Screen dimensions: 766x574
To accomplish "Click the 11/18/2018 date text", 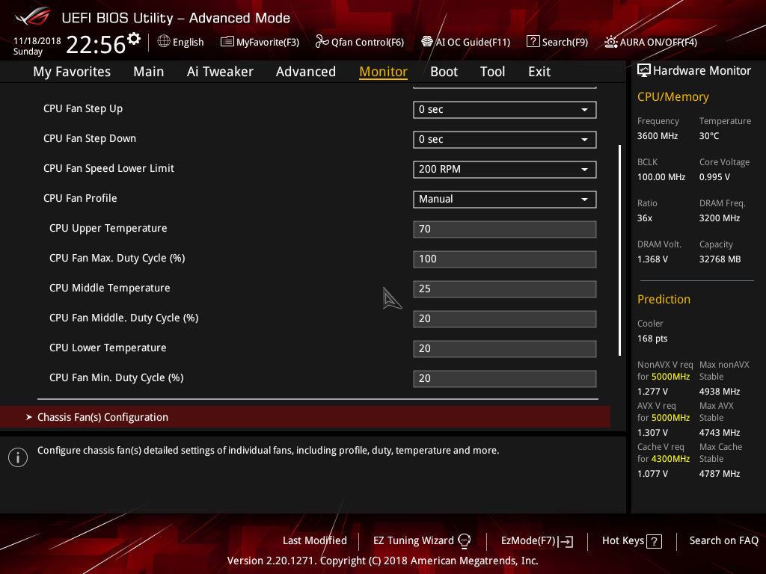I will click(37, 41).
